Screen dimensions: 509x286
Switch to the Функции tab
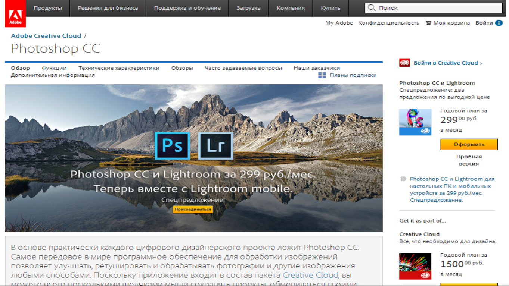click(54, 68)
